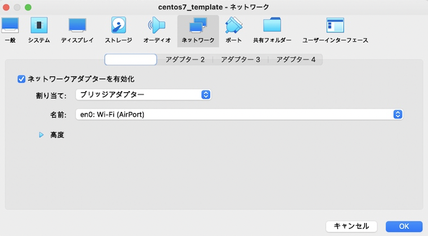Open the ディスプレイ settings icon
Screen dimensions: 428x236
(x=77, y=31)
